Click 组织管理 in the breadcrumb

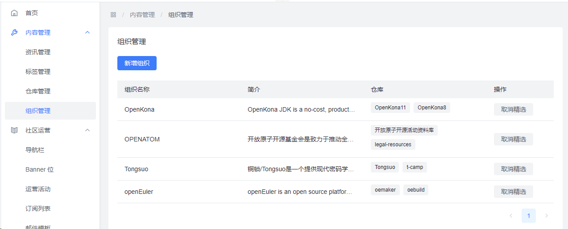181,15
